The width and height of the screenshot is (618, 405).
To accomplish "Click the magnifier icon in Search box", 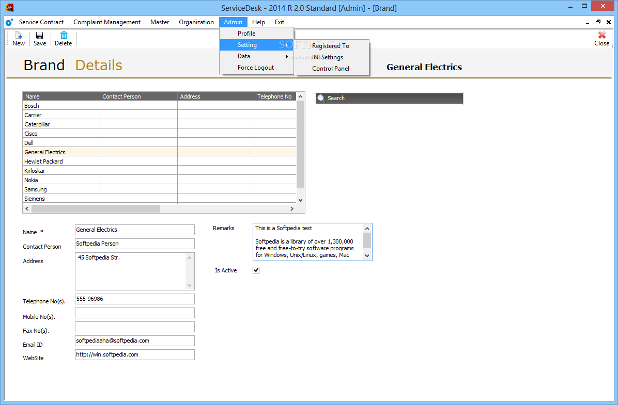I will pyautogui.click(x=321, y=99).
